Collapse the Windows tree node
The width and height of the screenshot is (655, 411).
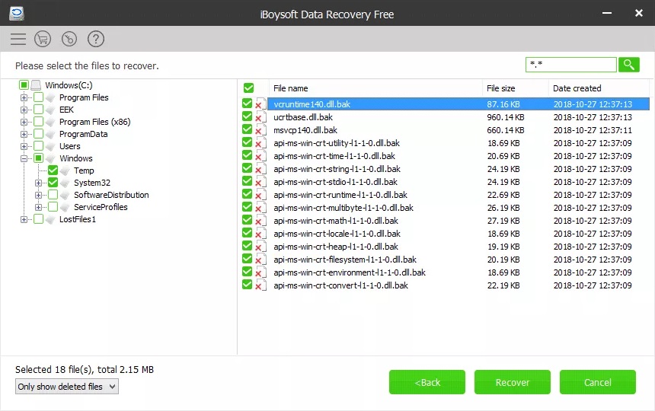click(x=24, y=158)
